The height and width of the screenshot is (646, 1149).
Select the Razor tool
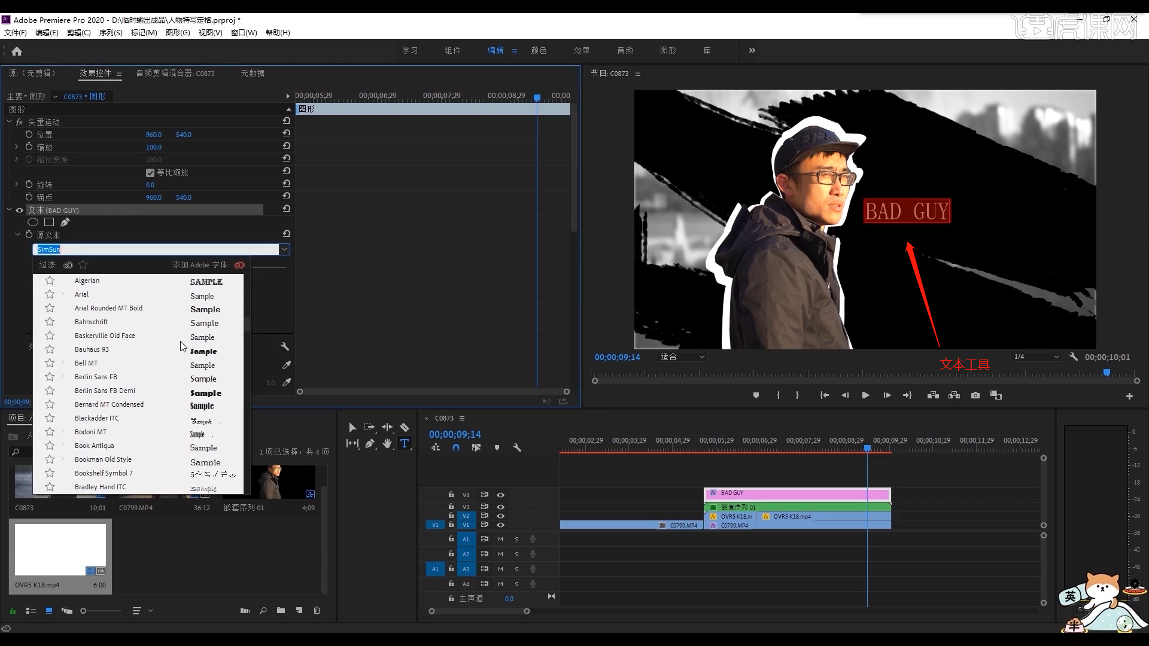[405, 427]
